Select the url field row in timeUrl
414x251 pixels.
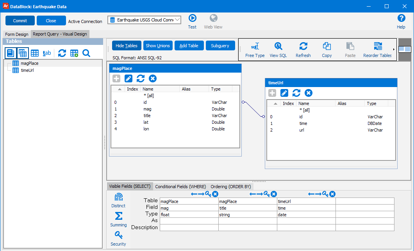[331, 130]
